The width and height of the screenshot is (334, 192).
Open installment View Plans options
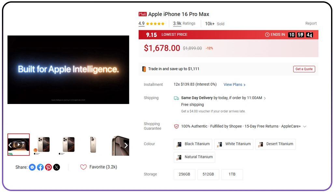coord(234,84)
